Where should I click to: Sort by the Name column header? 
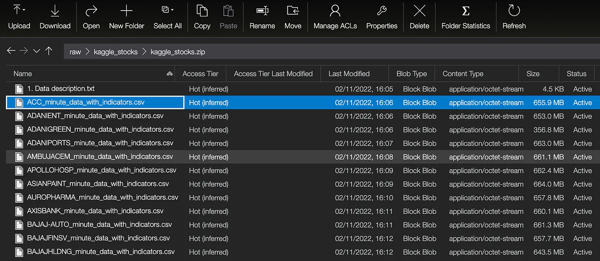pyautogui.click(x=23, y=74)
